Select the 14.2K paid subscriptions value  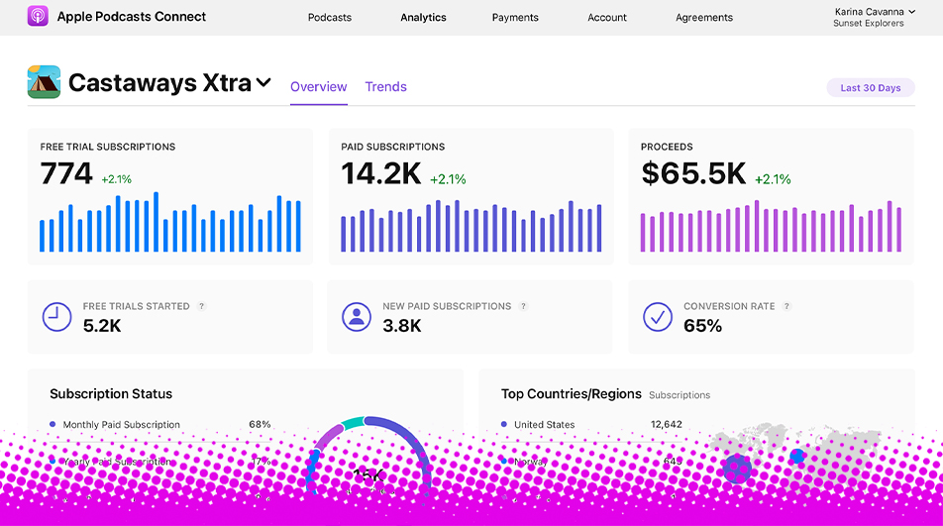(380, 173)
